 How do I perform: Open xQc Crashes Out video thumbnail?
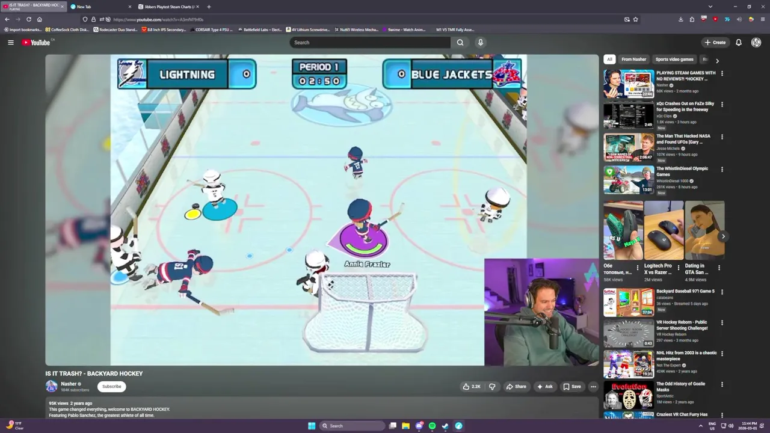click(629, 115)
